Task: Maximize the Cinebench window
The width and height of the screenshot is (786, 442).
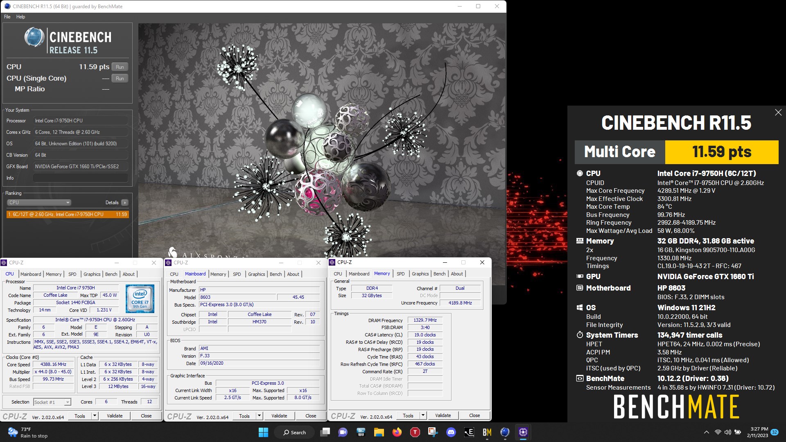Action: [x=478, y=6]
